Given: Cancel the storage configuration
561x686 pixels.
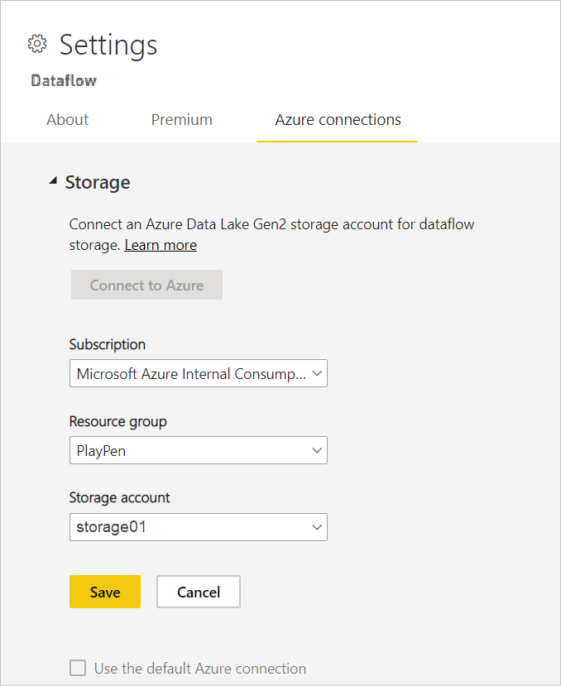Looking at the screenshot, I should tap(198, 592).
